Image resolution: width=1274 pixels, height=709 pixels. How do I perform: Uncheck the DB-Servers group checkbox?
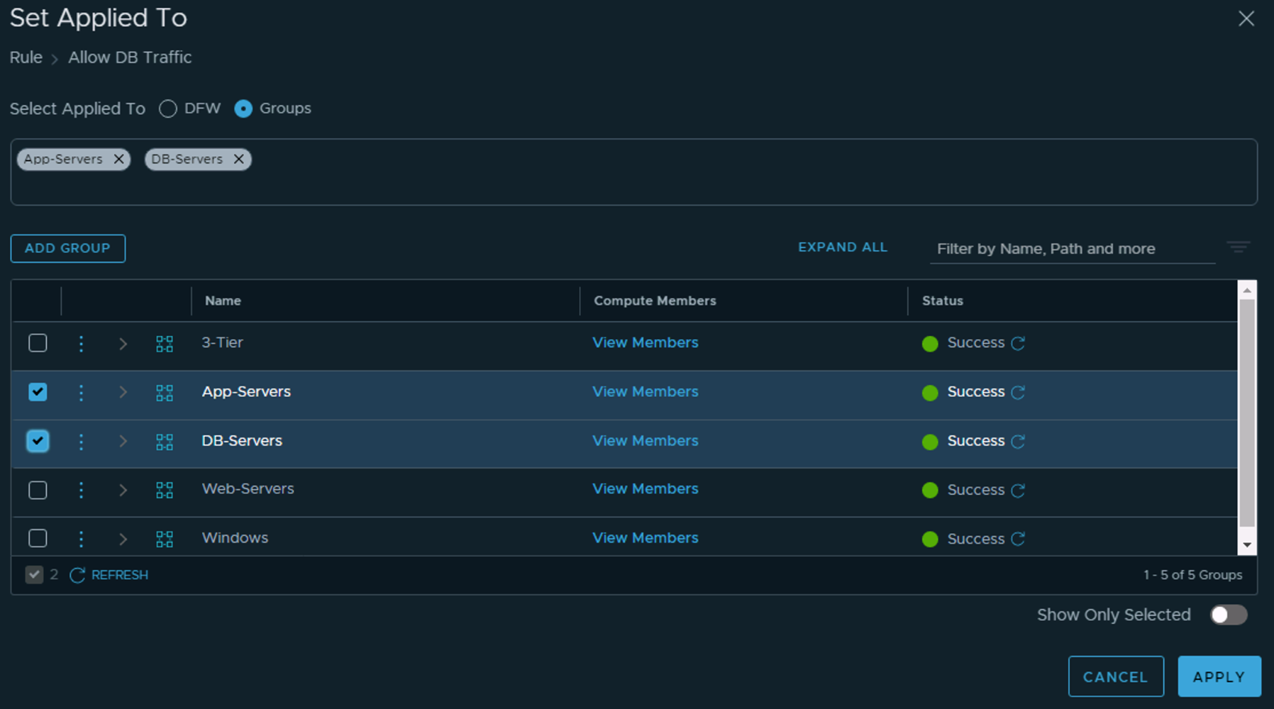coord(38,441)
